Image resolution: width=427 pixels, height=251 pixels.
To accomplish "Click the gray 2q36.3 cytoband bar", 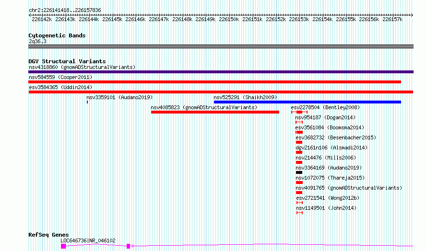I will pos(221,46).
